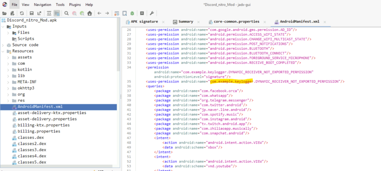Close the core-common.properties tab
Screen dimensions: 381x171
coord(265,22)
